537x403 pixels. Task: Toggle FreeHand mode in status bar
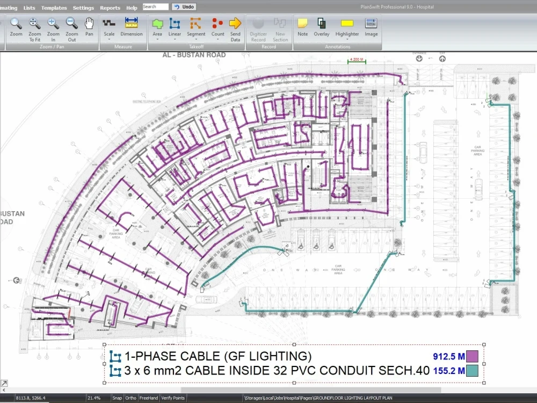click(x=149, y=398)
